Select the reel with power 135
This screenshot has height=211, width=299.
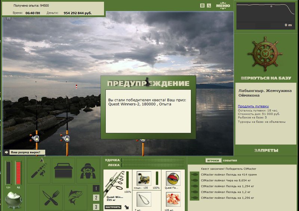pyautogui.click(x=144, y=178)
